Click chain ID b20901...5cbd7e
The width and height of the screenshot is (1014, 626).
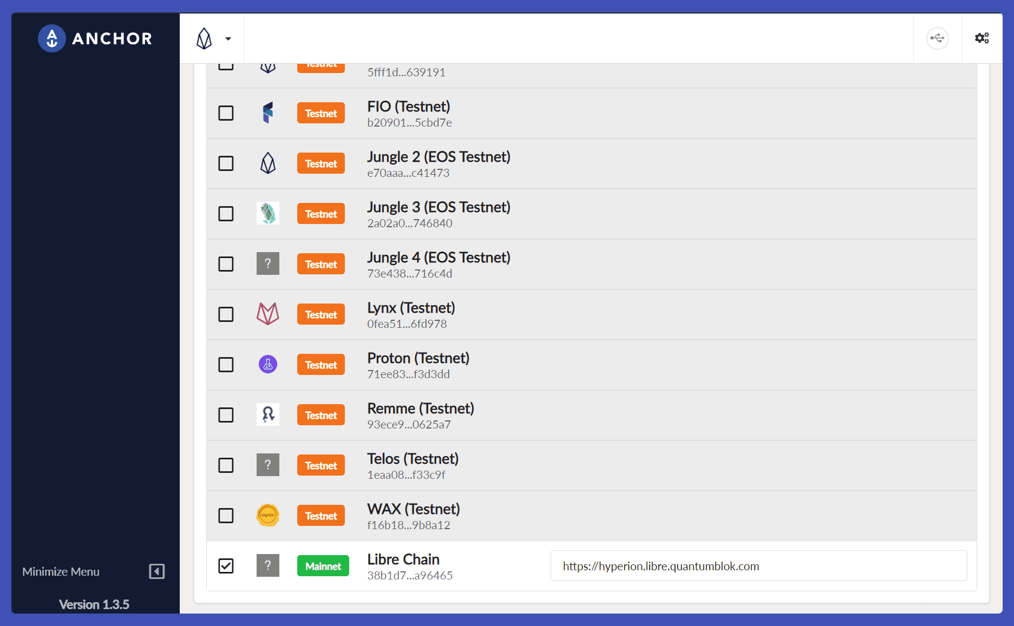[410, 123]
